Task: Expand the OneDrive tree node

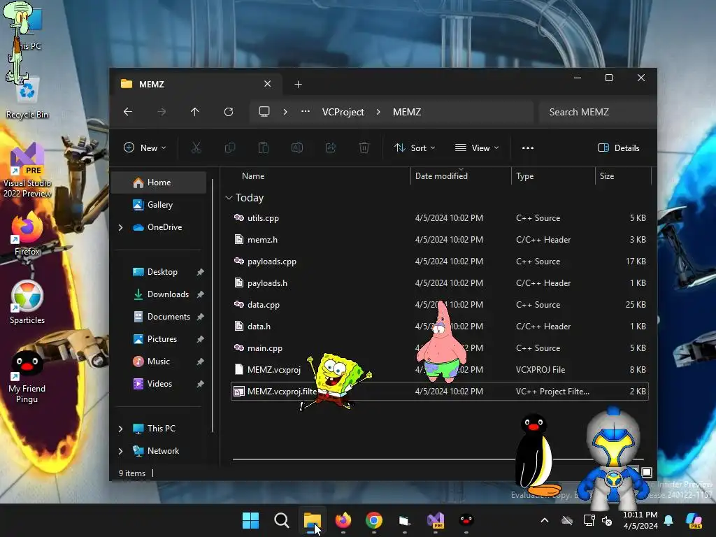Action: (120, 227)
